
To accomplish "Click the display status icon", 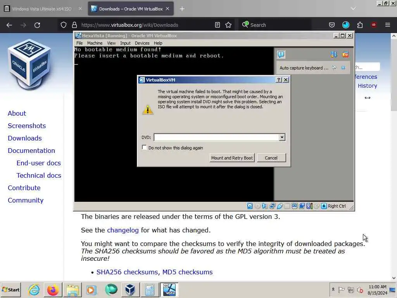I will [294, 206].
